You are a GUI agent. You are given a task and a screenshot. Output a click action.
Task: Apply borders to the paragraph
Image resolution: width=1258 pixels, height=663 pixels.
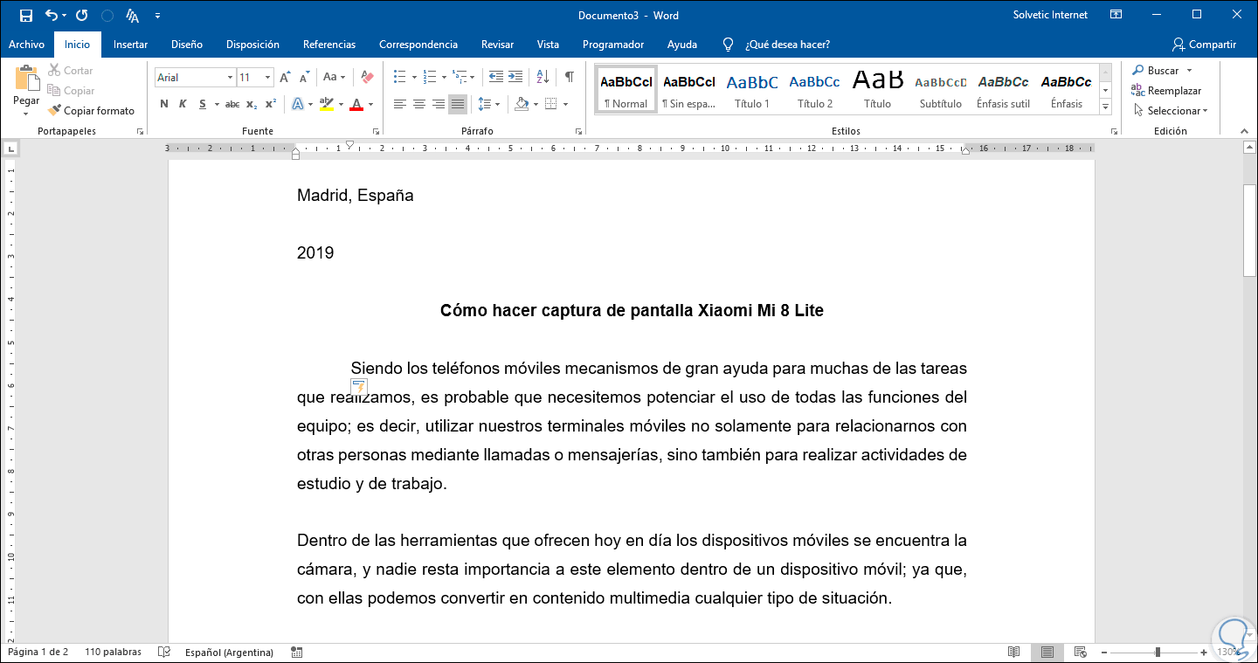[x=550, y=105]
